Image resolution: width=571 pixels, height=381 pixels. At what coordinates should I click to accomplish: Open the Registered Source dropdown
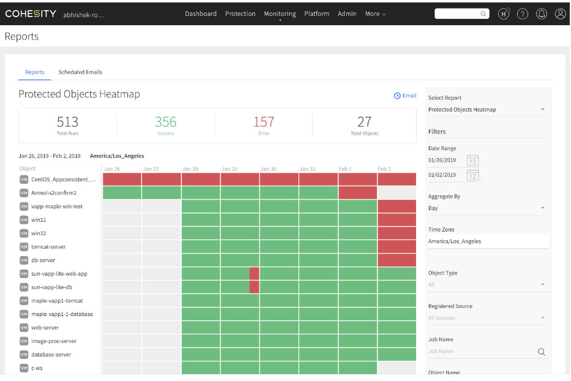coord(486,318)
